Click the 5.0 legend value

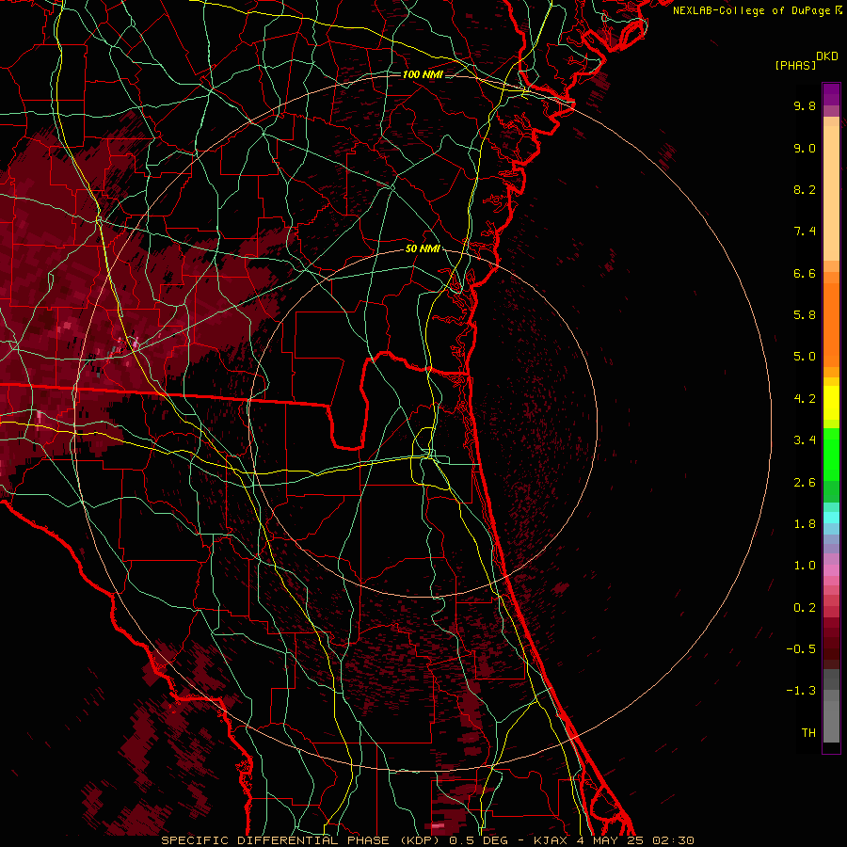(805, 357)
